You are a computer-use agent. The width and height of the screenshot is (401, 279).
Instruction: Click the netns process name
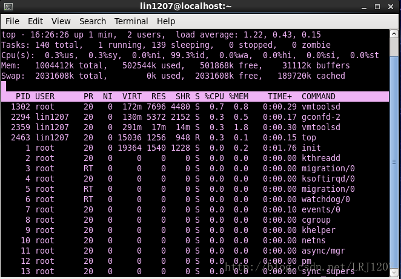tap(314, 240)
